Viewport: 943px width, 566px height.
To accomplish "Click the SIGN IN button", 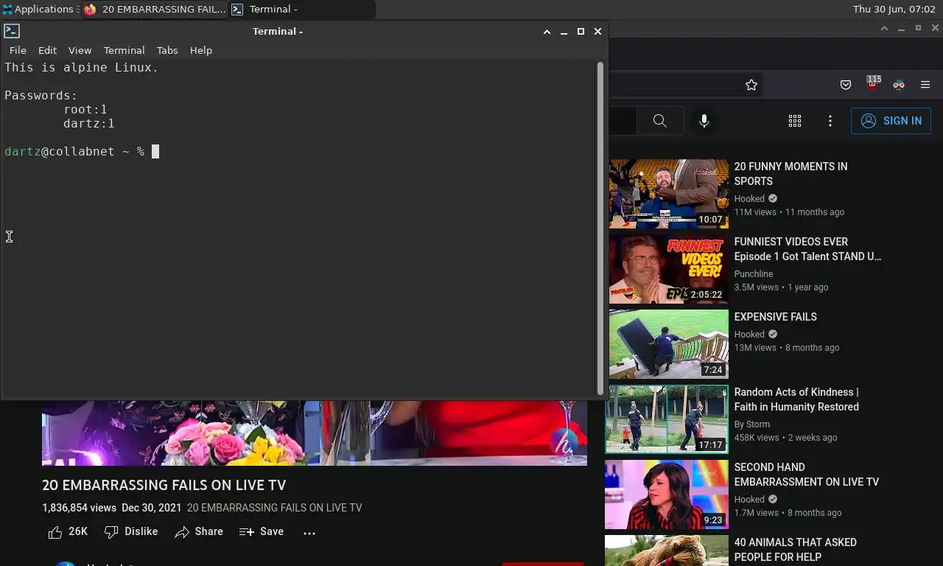I will [x=891, y=121].
